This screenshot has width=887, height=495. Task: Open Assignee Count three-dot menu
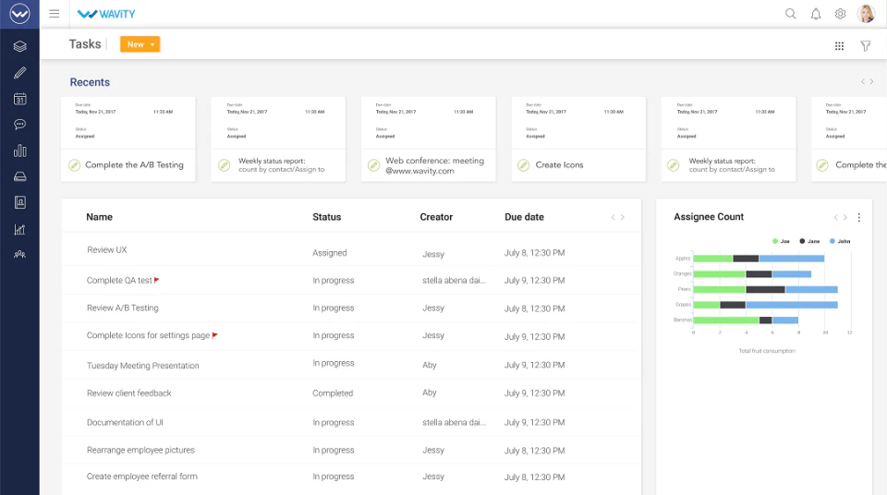858,217
